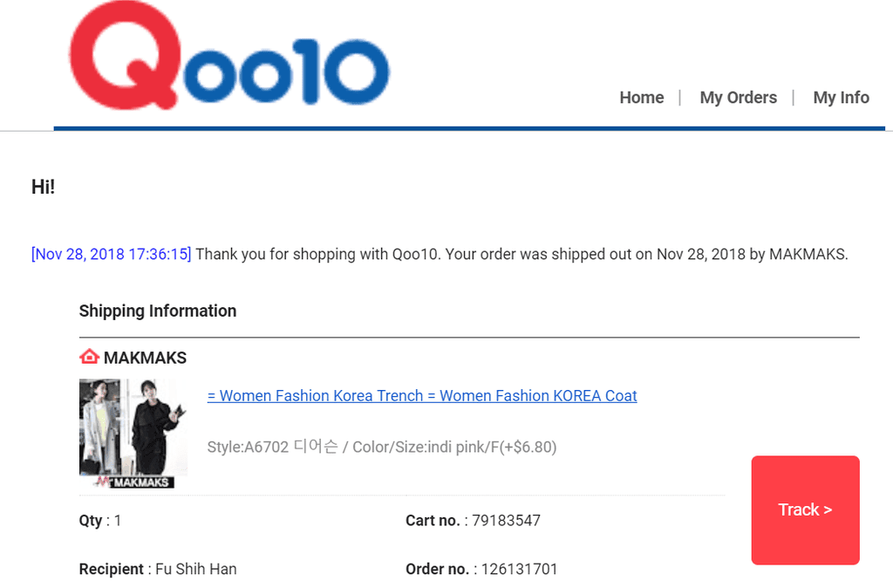Click the Qty value of 1
The image size is (893, 588).
point(118,521)
